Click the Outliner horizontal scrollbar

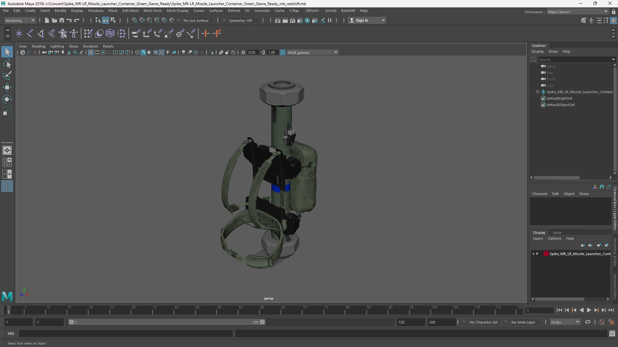[x=557, y=177]
